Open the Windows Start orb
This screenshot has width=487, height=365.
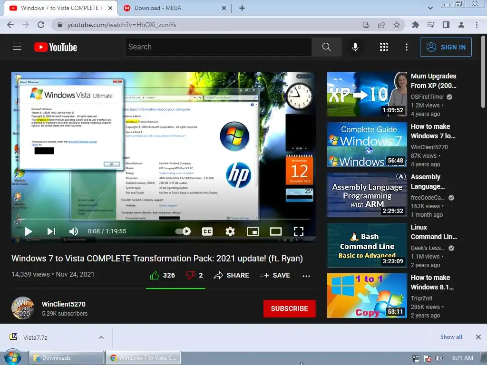12,357
